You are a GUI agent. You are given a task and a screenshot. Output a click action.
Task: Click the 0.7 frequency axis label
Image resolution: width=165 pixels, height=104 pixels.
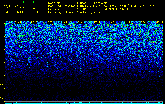click(2, 86)
